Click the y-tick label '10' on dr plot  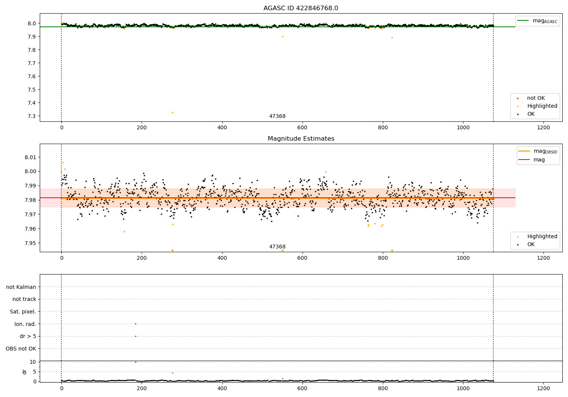[33, 362]
